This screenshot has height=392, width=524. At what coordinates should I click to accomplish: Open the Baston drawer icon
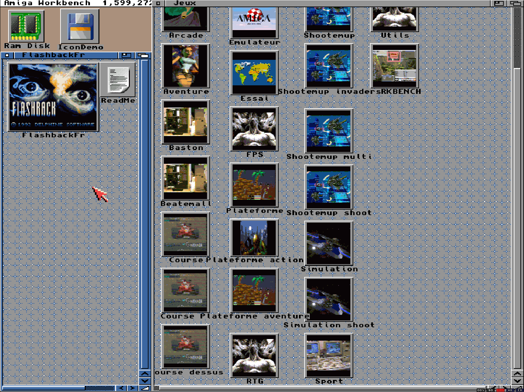(x=185, y=122)
